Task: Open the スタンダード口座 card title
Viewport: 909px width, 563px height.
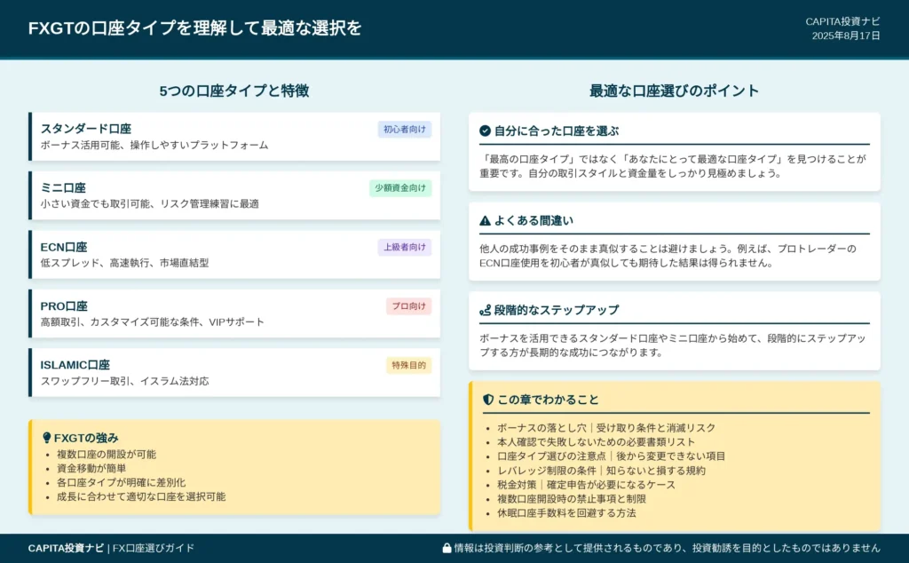Action: tap(86, 129)
